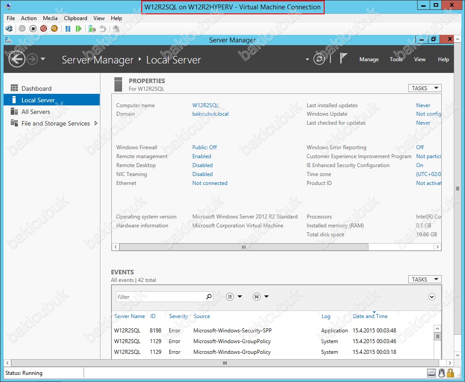The height and width of the screenshot is (382, 465).
Task: Open the Properties TASKS dropdown
Action: (x=425, y=88)
